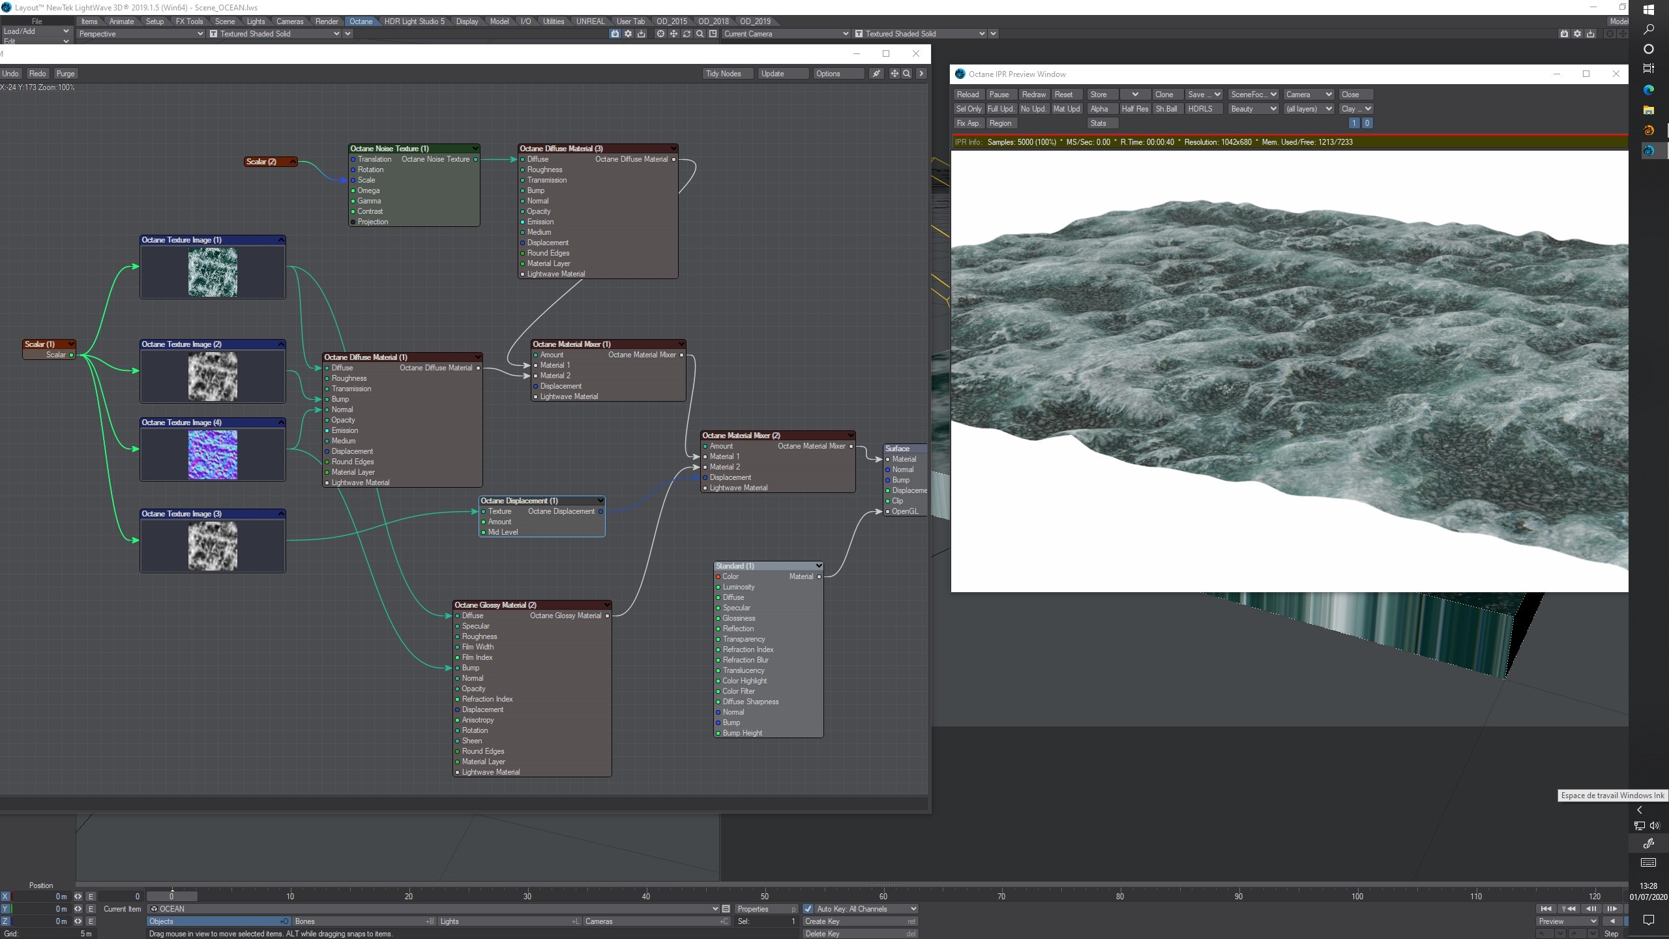Open the Current Camera view dropdown
Image resolution: width=1669 pixels, height=939 pixels.
[x=786, y=34]
